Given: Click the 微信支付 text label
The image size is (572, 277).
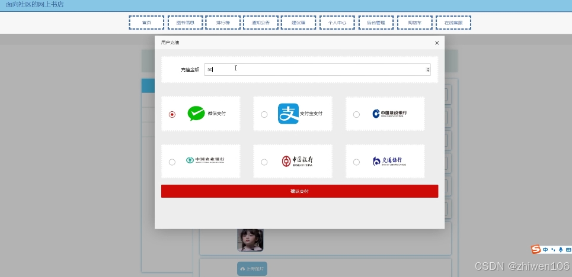Looking at the screenshot, I should pyautogui.click(x=217, y=114).
